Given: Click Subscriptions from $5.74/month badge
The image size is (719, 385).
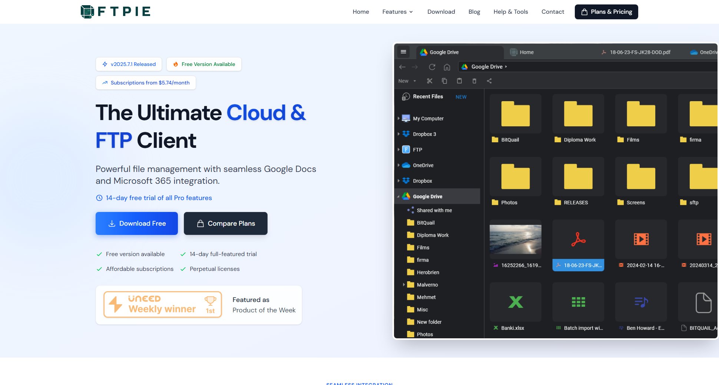Looking at the screenshot, I should (146, 83).
